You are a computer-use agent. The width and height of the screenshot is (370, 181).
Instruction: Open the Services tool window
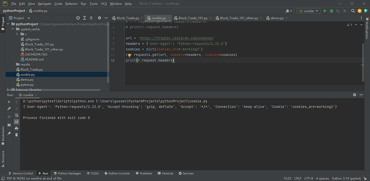tap(186, 173)
